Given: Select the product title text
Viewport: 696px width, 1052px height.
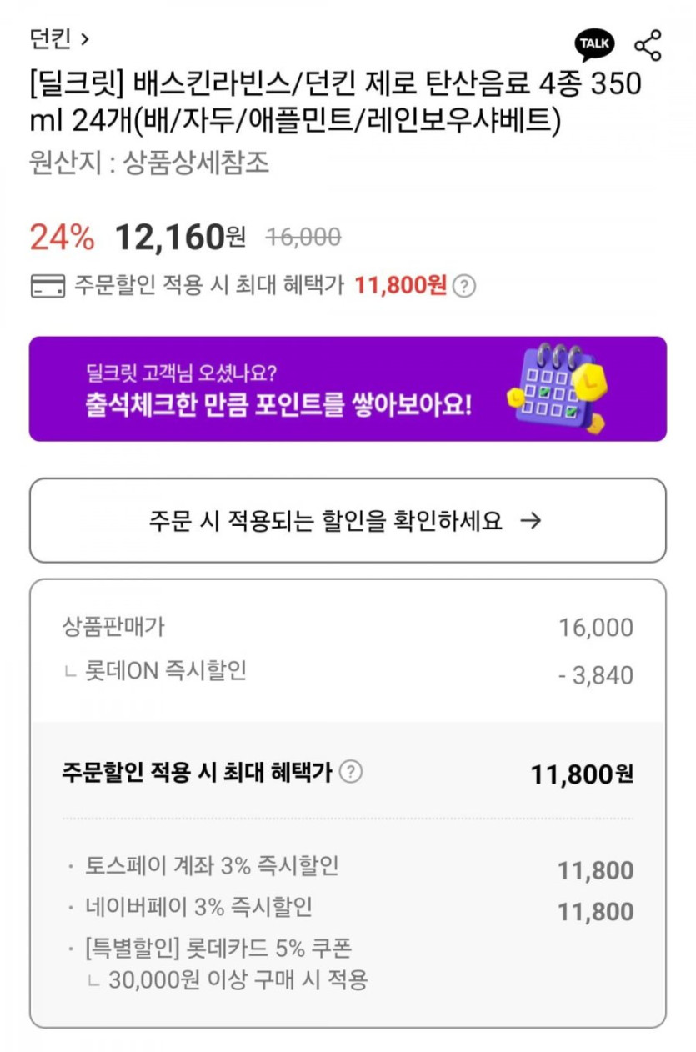Looking at the screenshot, I should 333,103.
